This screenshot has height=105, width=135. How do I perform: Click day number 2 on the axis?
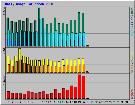(13, 102)
